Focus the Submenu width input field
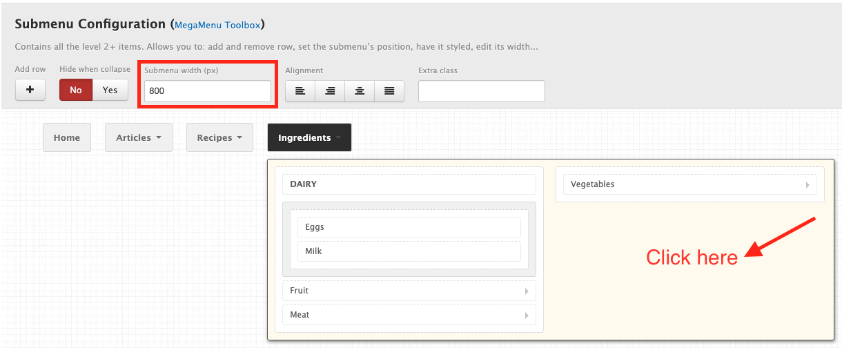This screenshot has width=842, height=348. pyautogui.click(x=208, y=91)
